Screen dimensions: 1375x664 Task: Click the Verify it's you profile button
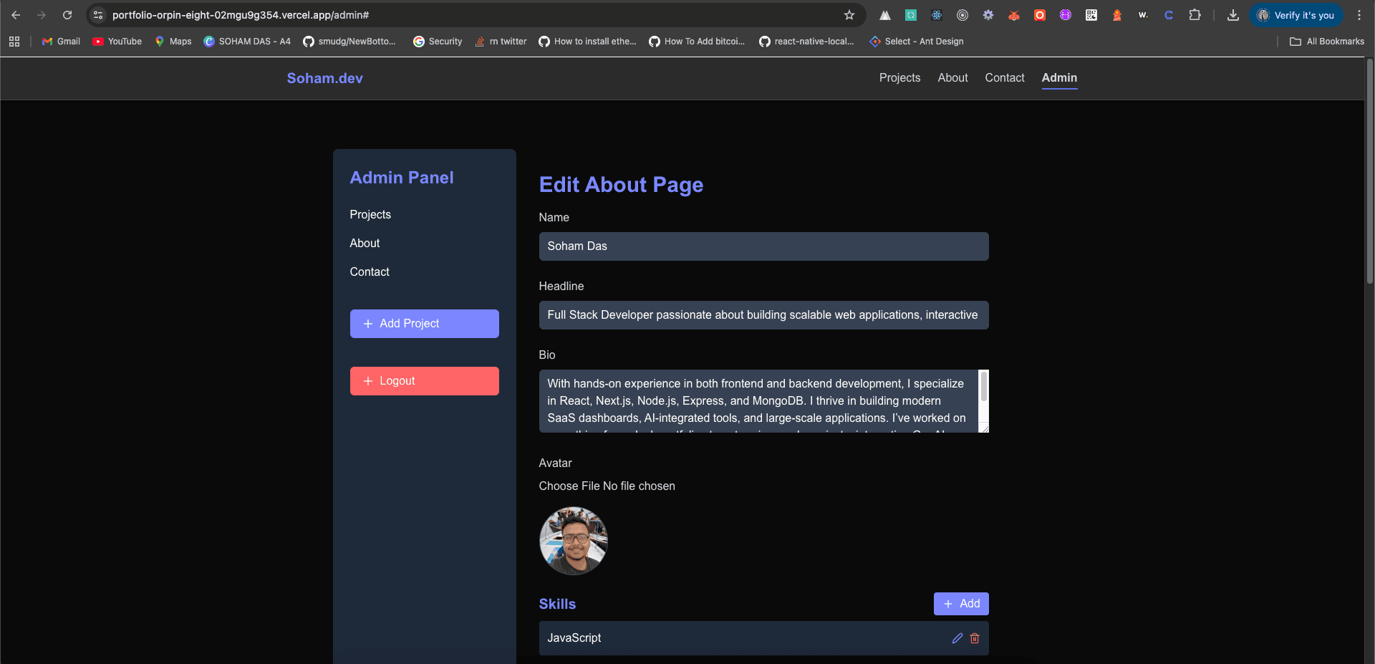1296,15
